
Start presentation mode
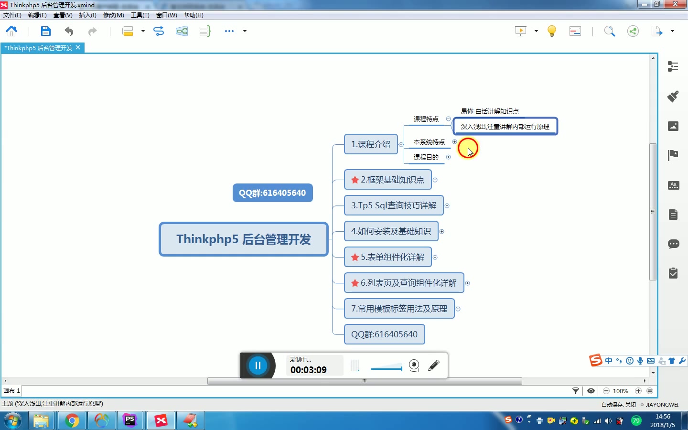[521, 31]
